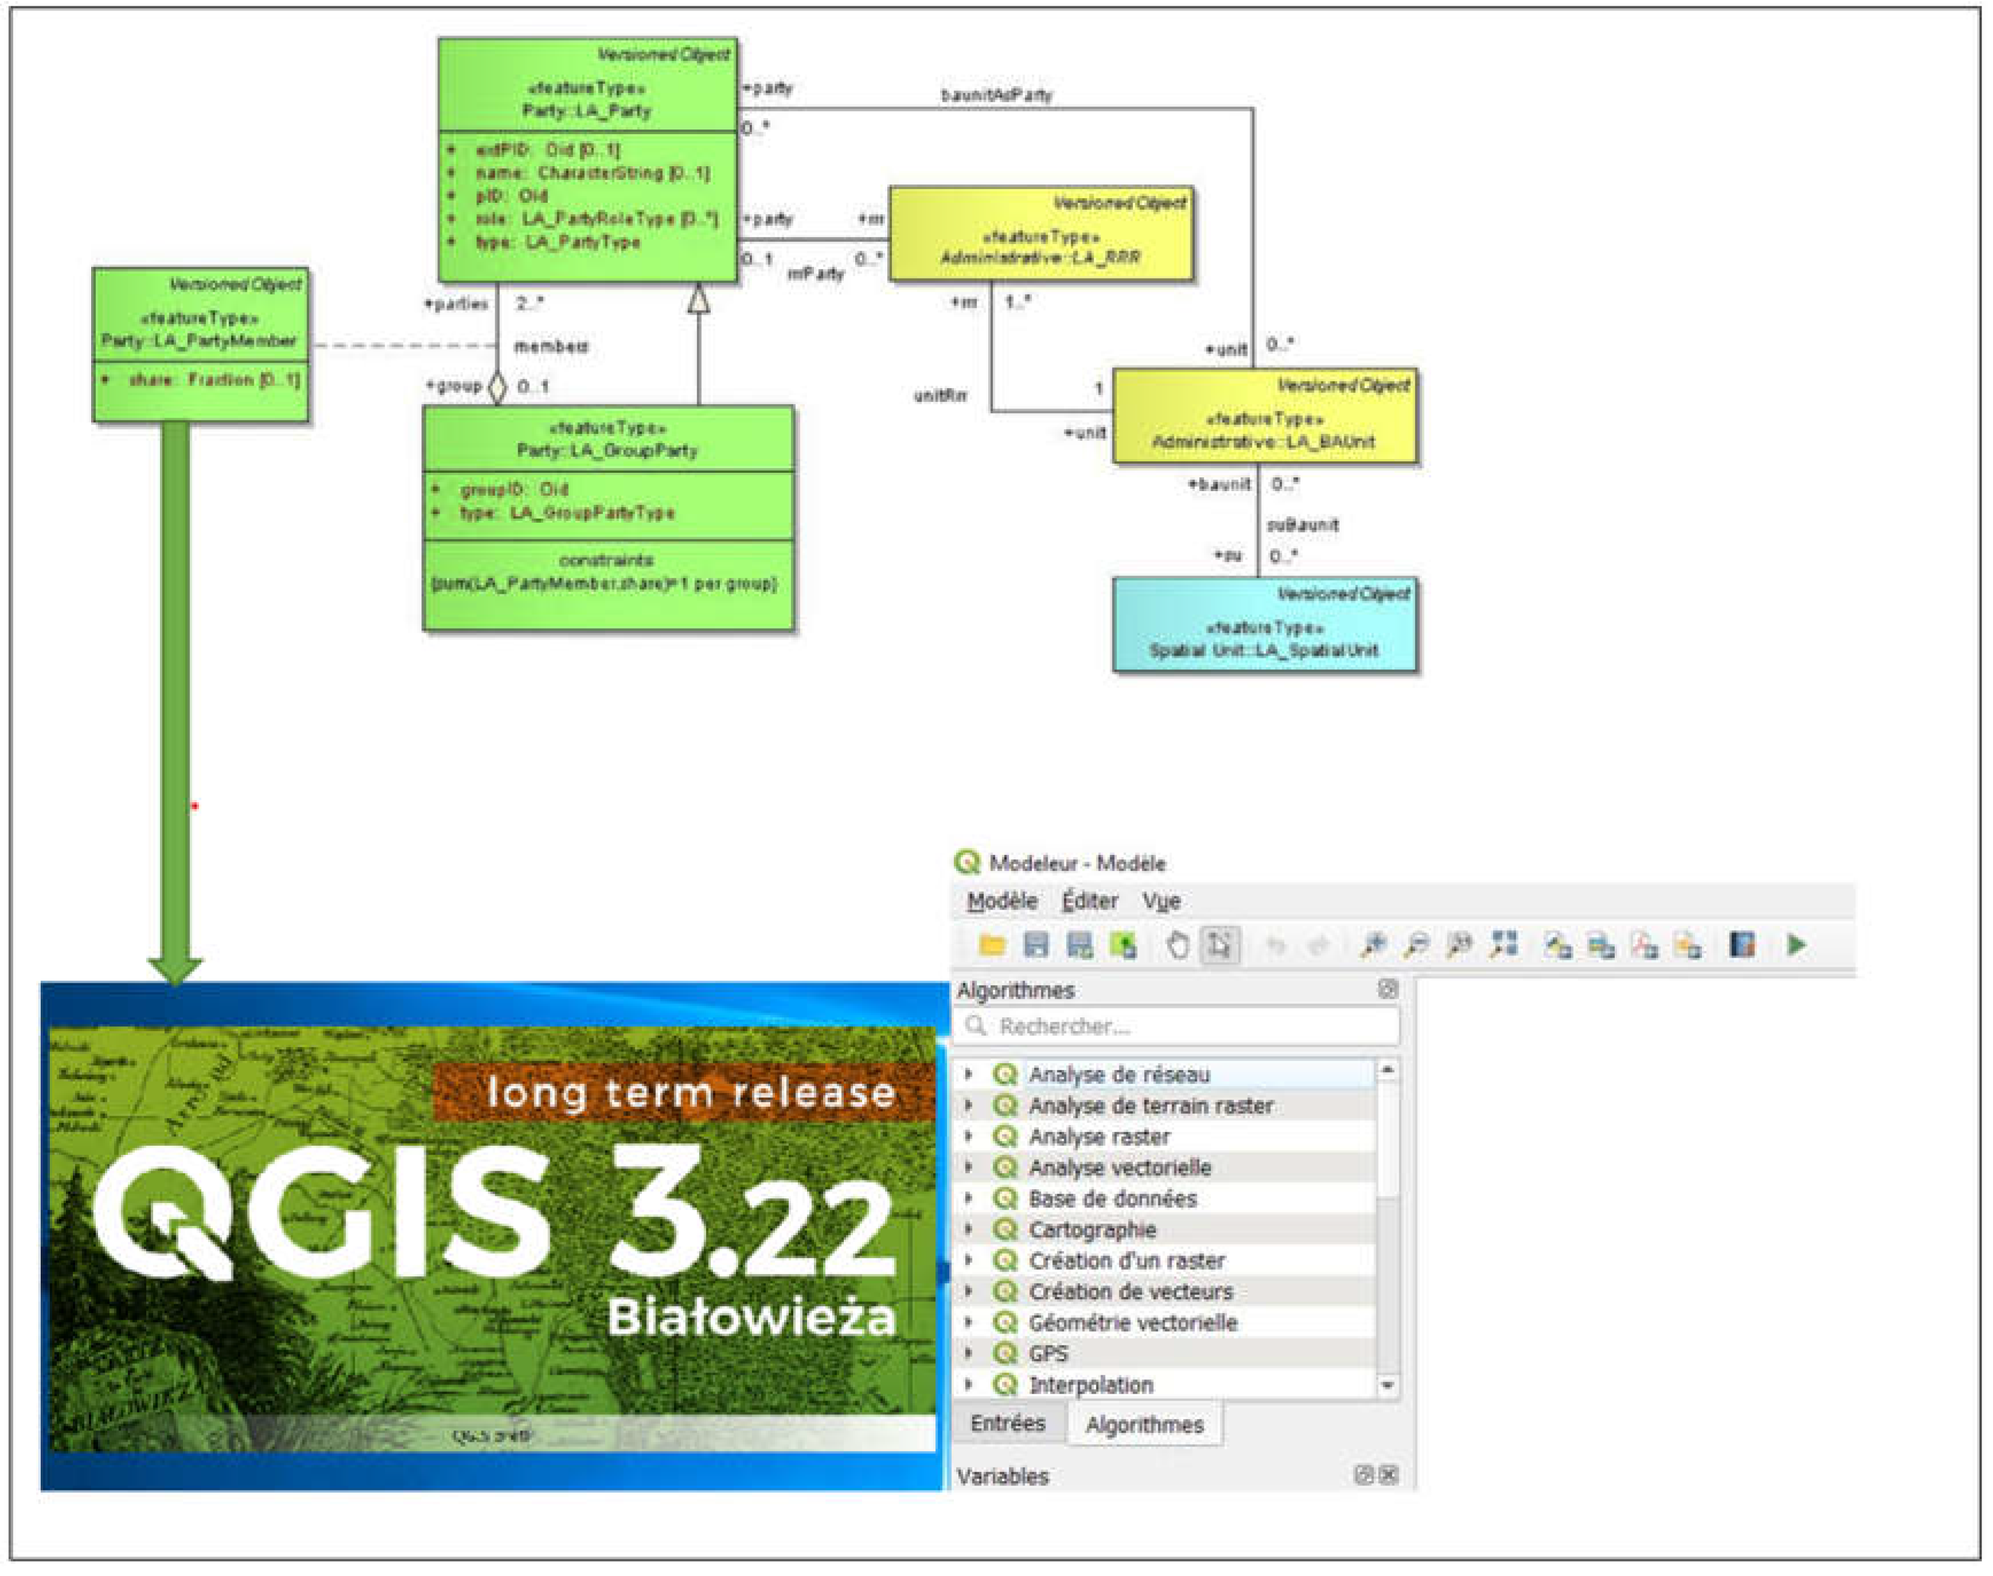The width and height of the screenshot is (1993, 1576).
Task: Click Save model in project icon
Action: [x=1122, y=945]
